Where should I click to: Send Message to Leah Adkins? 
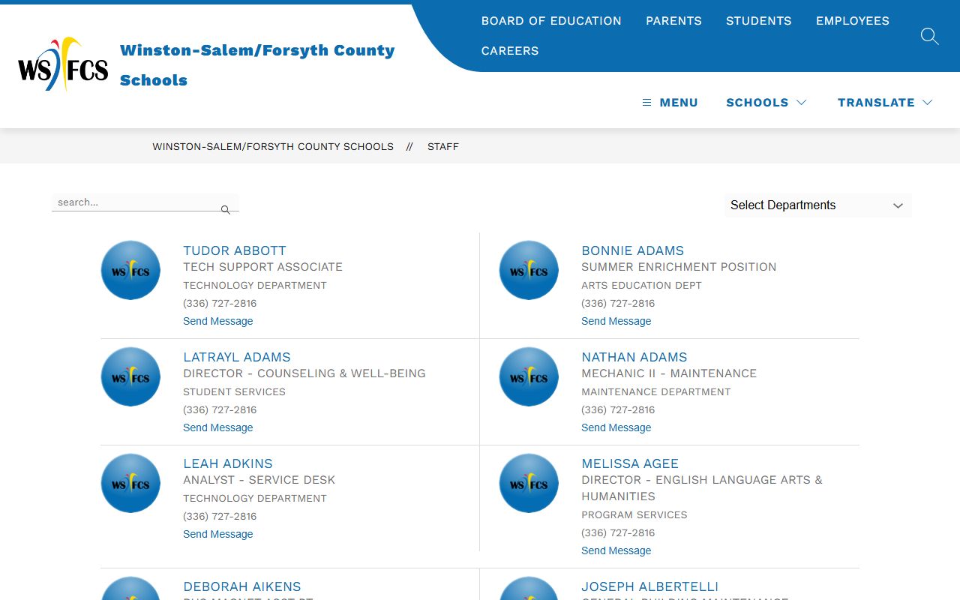pos(218,534)
